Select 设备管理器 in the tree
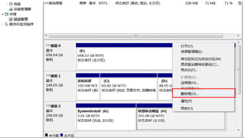This screenshot has height=138, width=245. click(22, 9)
